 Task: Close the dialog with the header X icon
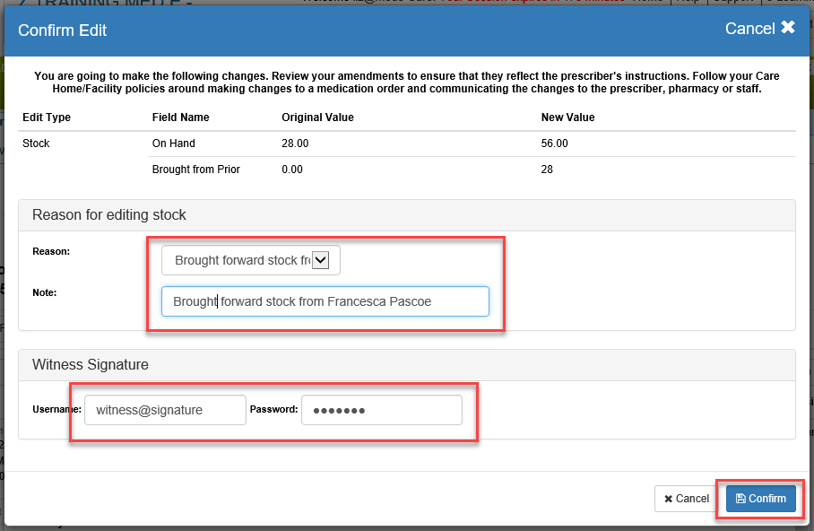tap(788, 28)
